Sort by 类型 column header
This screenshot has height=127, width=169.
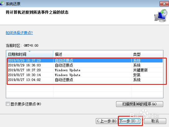click(x=147, y=54)
